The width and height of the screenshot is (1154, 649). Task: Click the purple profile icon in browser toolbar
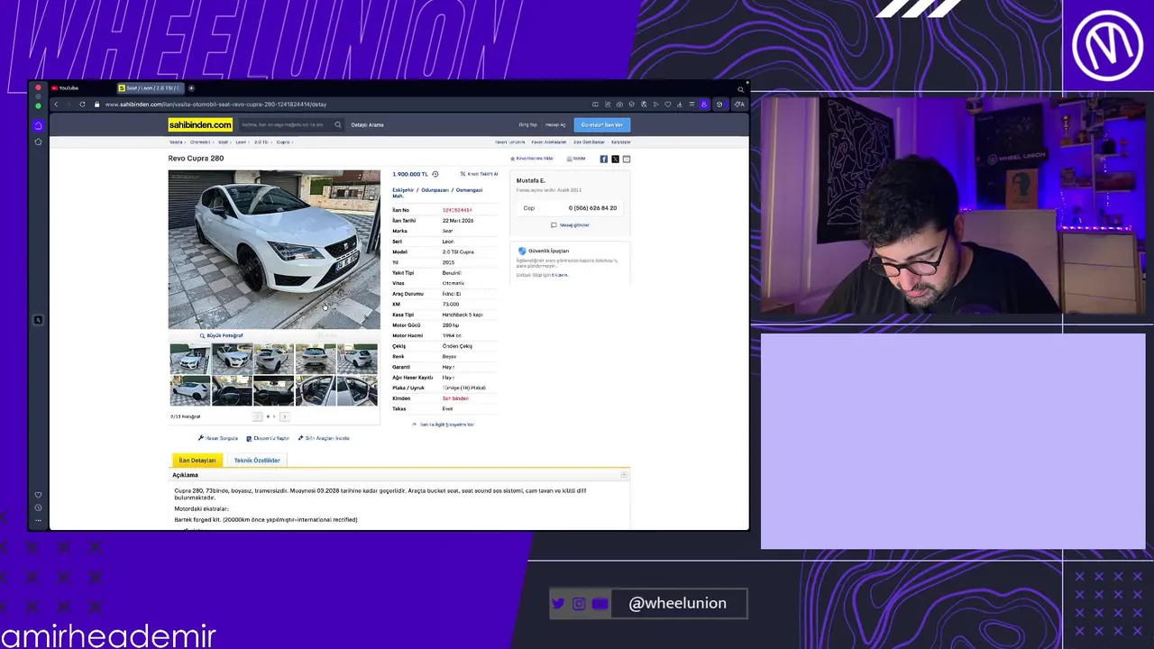[x=704, y=105]
